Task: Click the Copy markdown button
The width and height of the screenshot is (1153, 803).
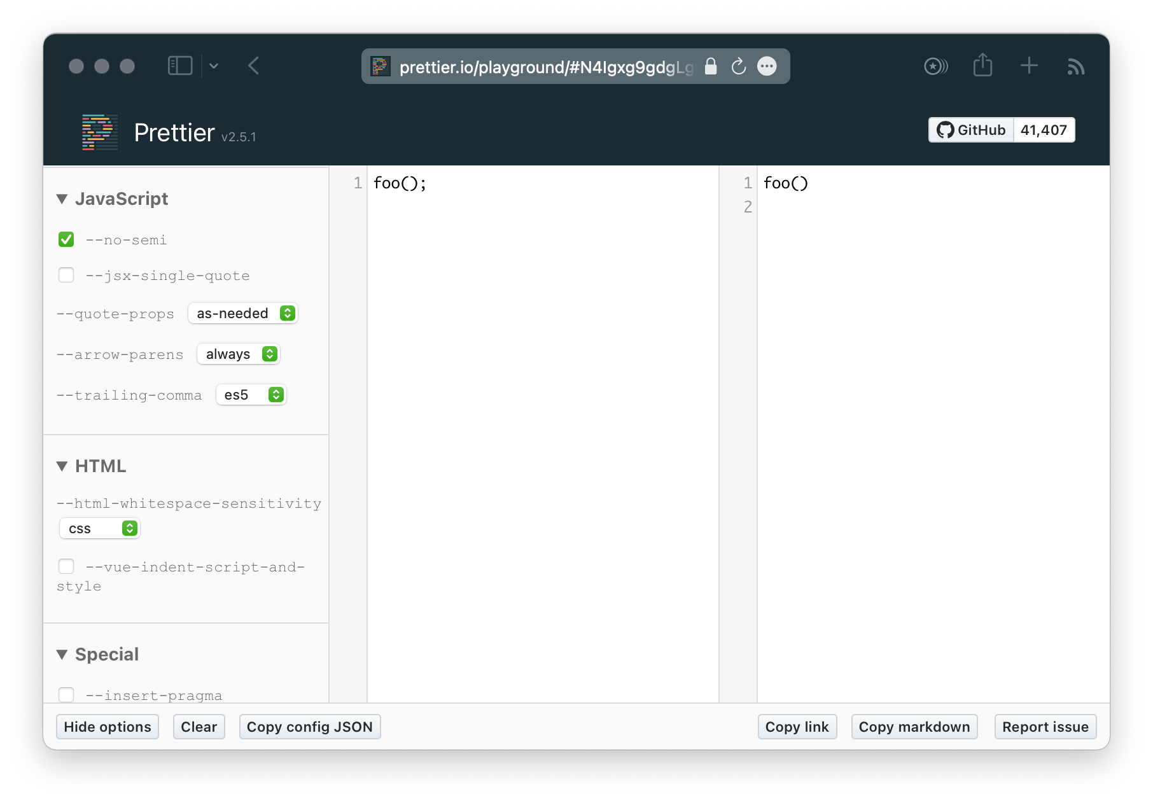Action: 914,727
